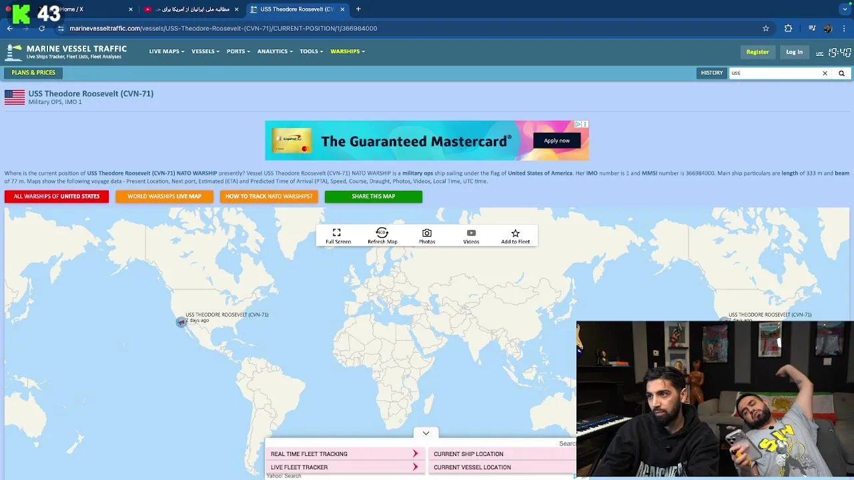Click the browser address bar URL
This screenshot has height=480, width=854.
click(224, 29)
